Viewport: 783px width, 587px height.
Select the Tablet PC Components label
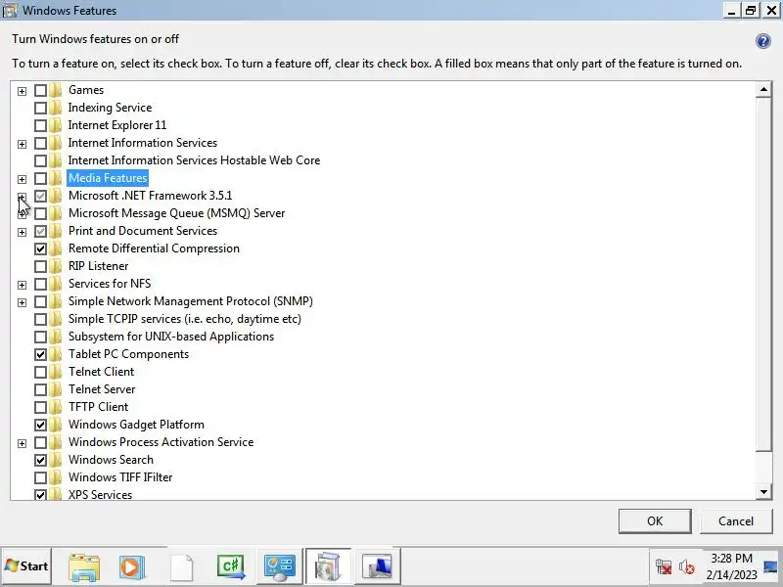pyautogui.click(x=128, y=354)
